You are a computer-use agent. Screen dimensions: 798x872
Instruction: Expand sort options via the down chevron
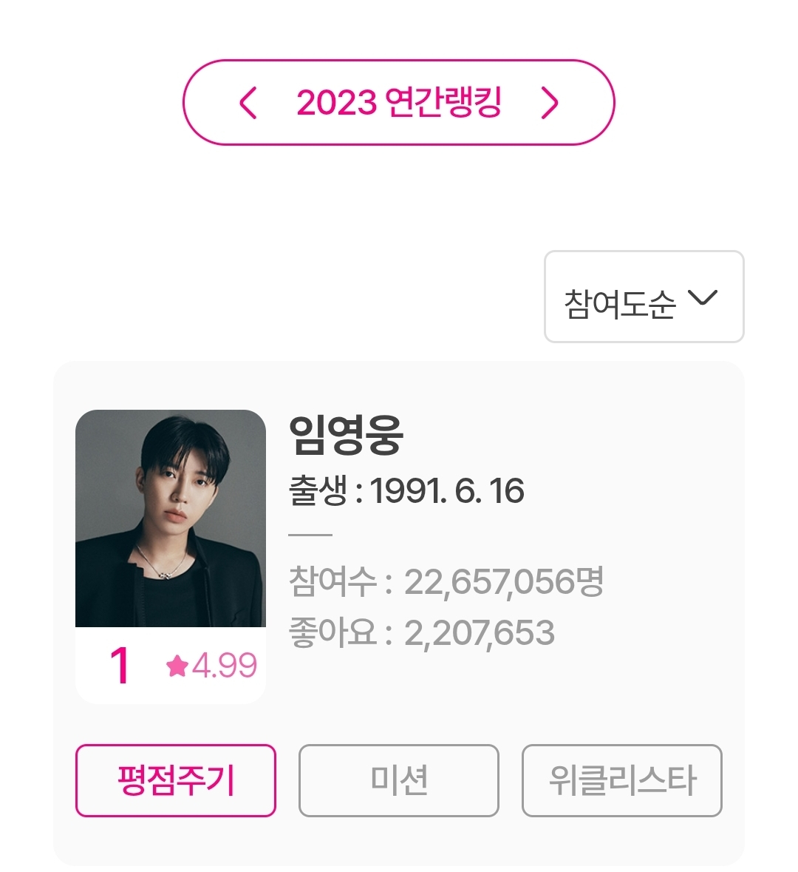(702, 297)
